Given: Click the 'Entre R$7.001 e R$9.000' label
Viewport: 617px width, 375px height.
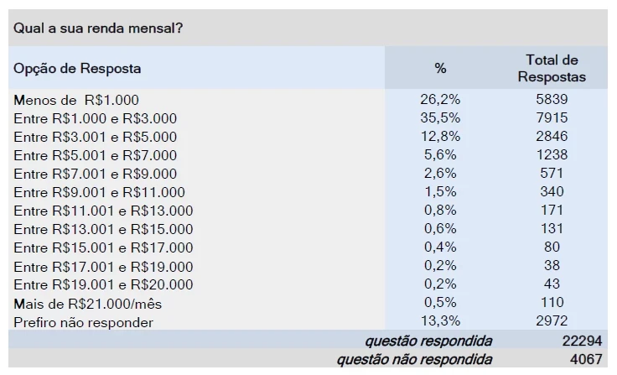Looking at the screenshot, I should [96, 174].
